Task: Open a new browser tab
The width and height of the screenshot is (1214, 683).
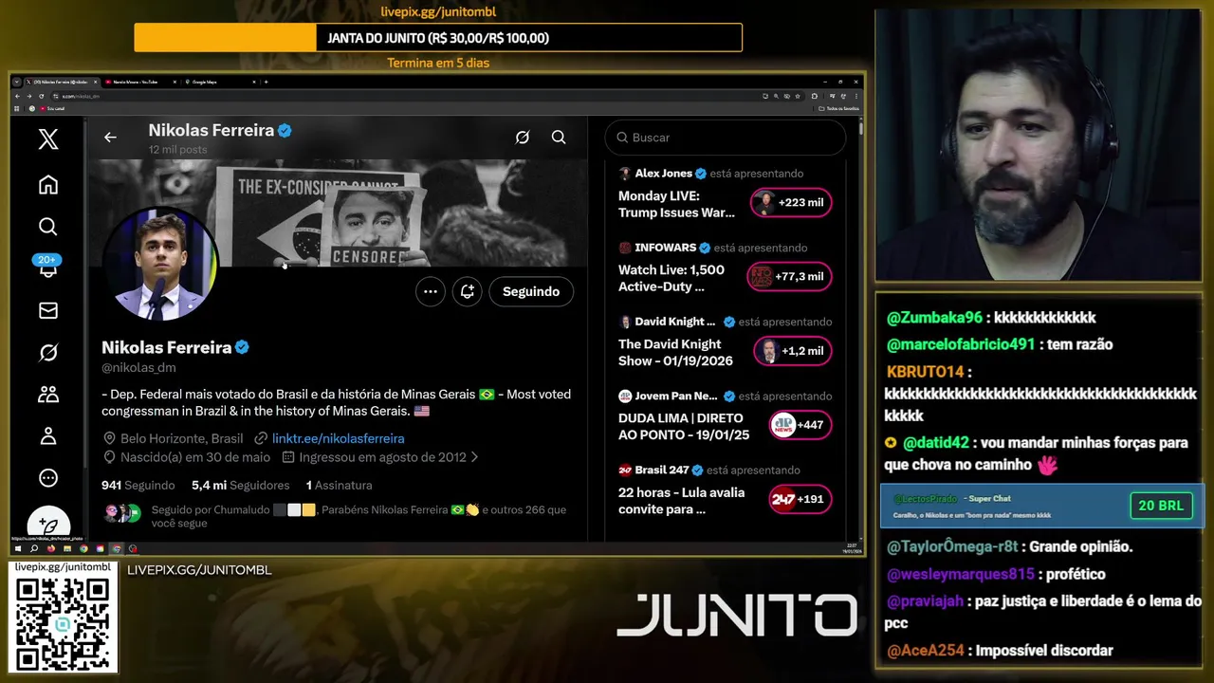Action: pyautogui.click(x=266, y=82)
